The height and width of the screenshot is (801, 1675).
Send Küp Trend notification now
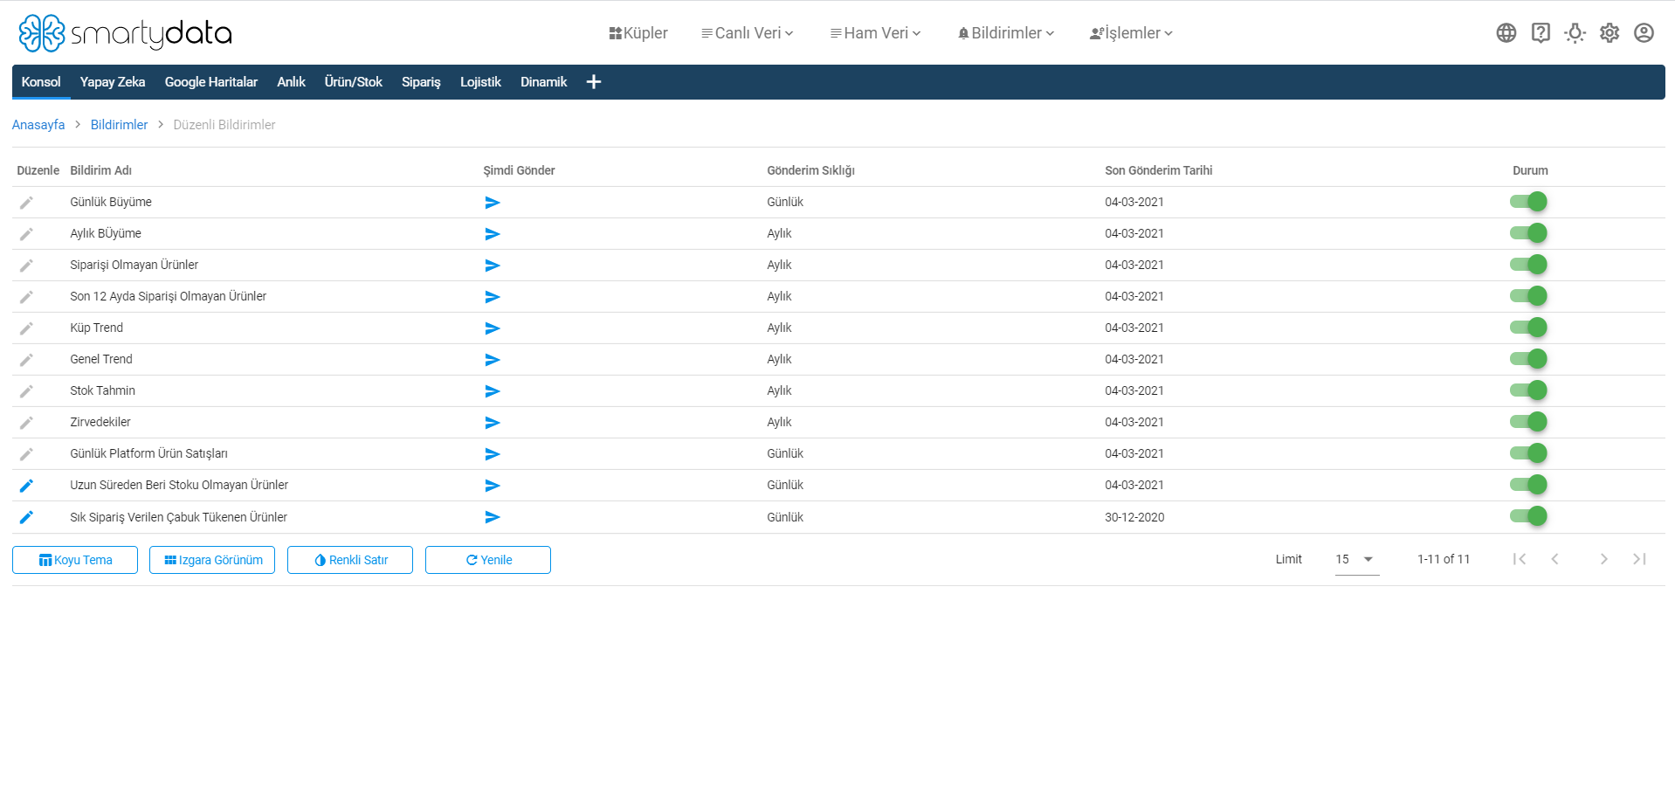pyautogui.click(x=493, y=328)
